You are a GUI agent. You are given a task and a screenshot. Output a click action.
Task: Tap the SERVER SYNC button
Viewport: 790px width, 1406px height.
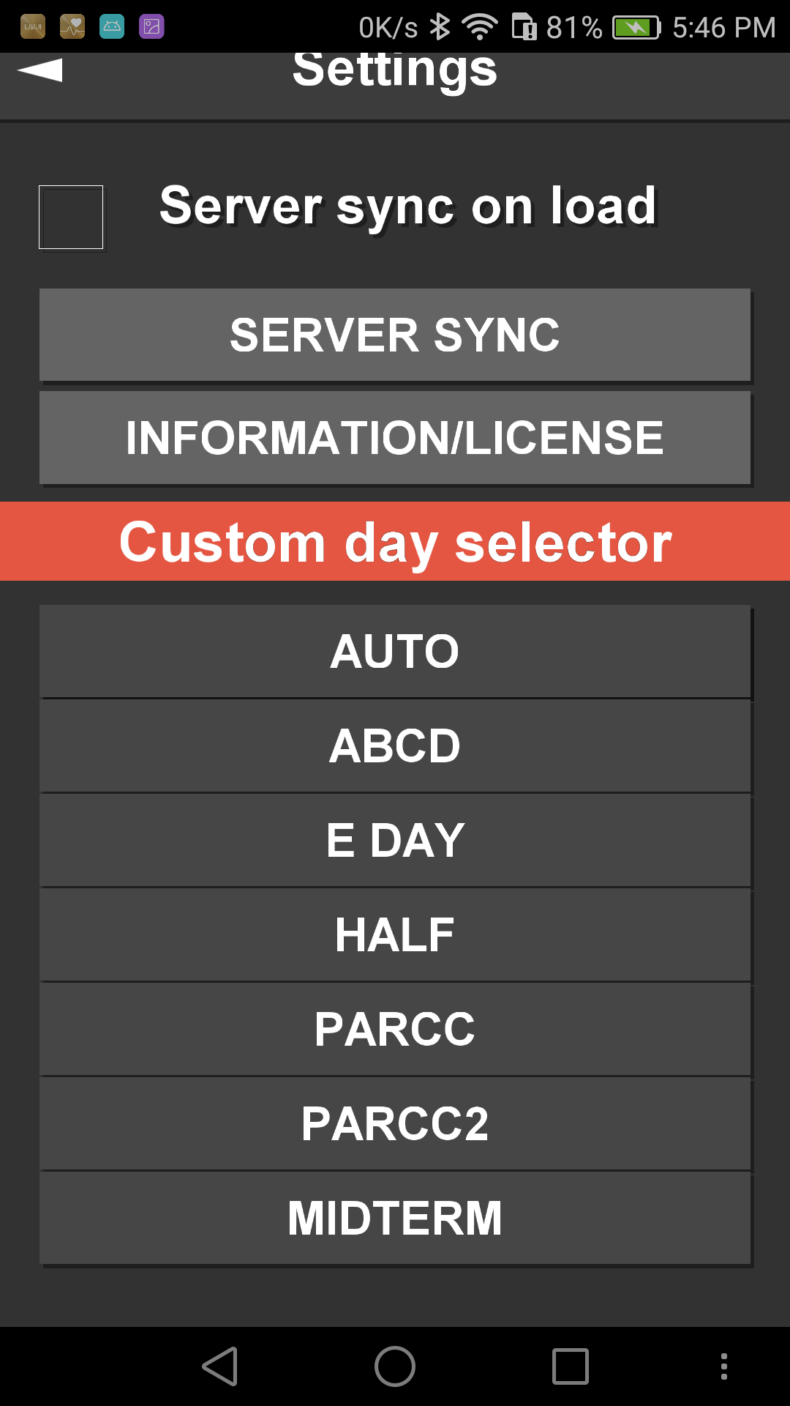point(395,335)
